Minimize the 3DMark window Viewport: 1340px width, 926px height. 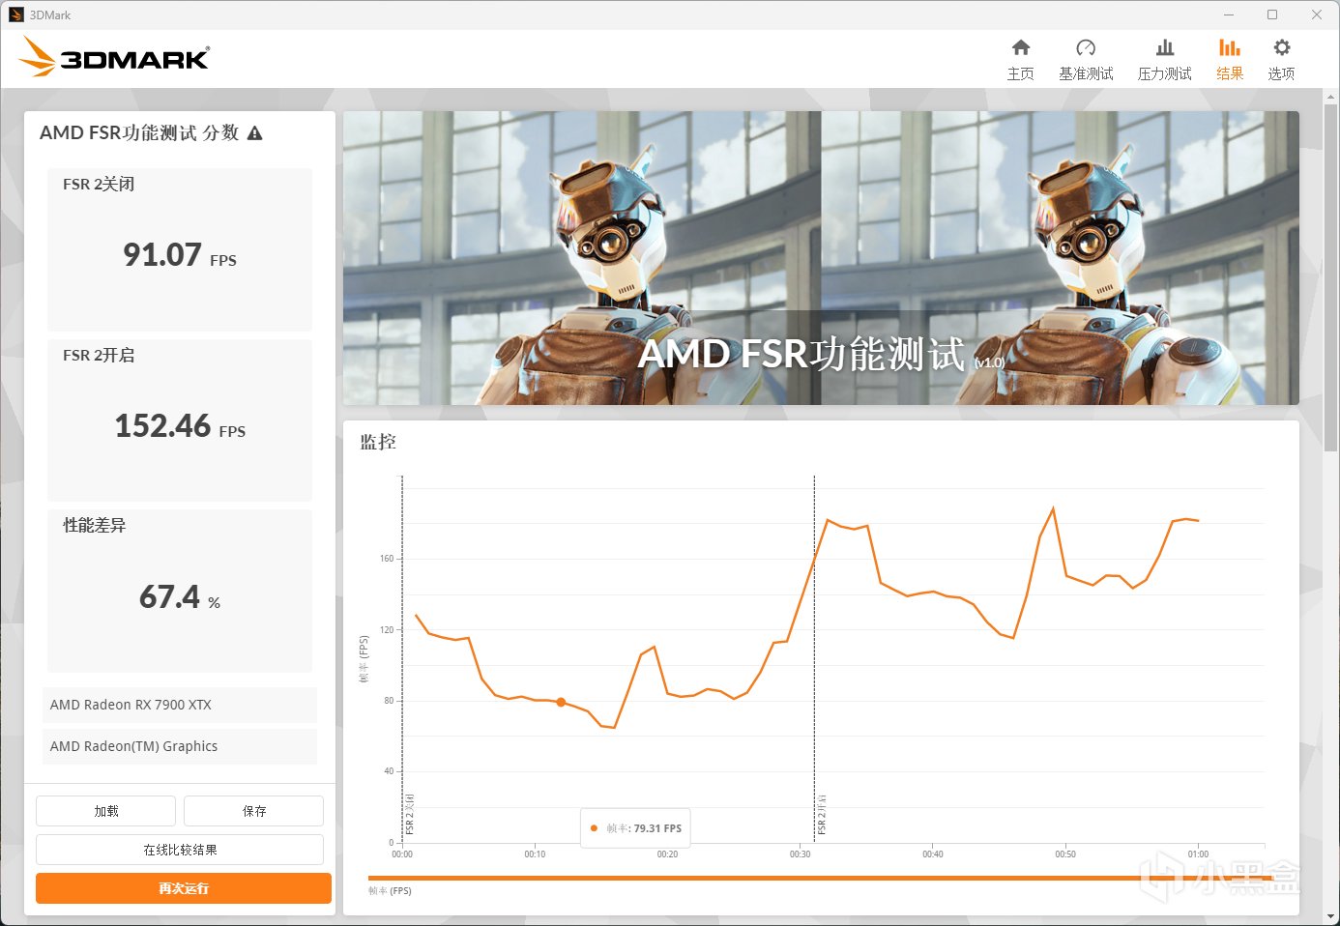pyautogui.click(x=1229, y=14)
